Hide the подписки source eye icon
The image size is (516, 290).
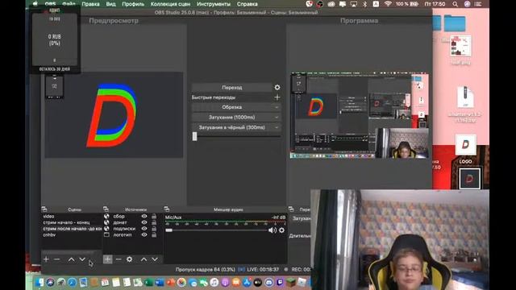[x=144, y=229]
